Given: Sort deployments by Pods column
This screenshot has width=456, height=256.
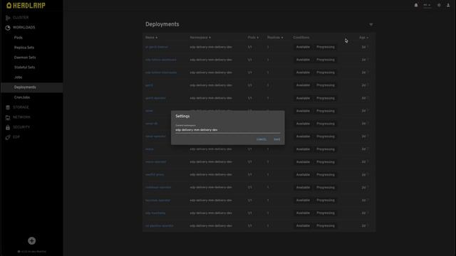Looking at the screenshot, I should (x=253, y=38).
